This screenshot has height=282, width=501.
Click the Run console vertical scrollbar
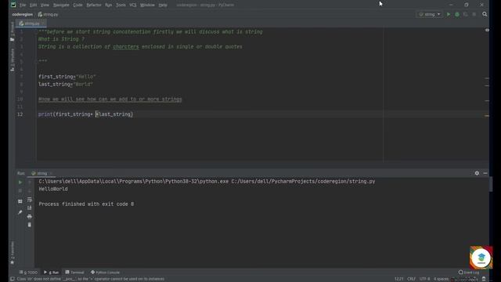click(x=491, y=184)
